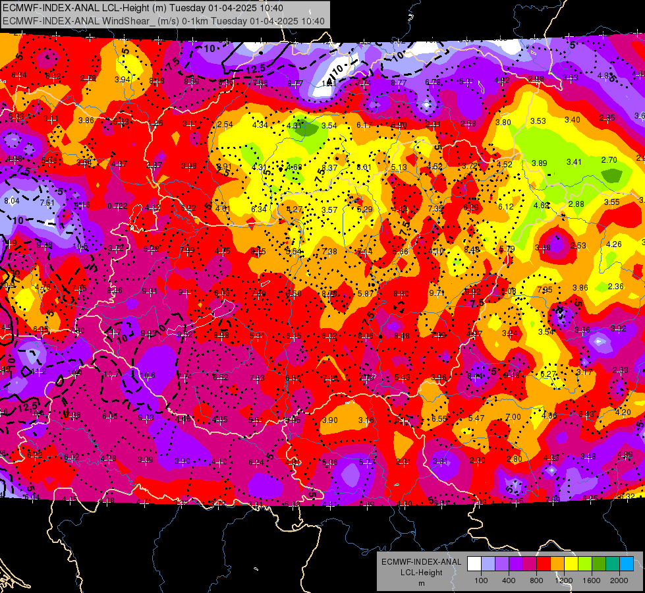This screenshot has width=645, height=593.
Task: Select the value '7.00' on the map
Action: click(513, 417)
